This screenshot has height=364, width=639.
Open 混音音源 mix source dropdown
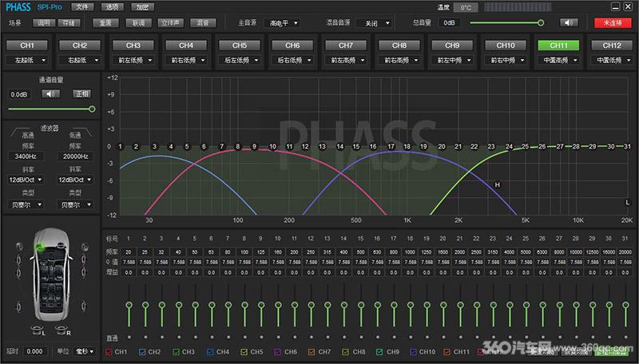point(374,23)
